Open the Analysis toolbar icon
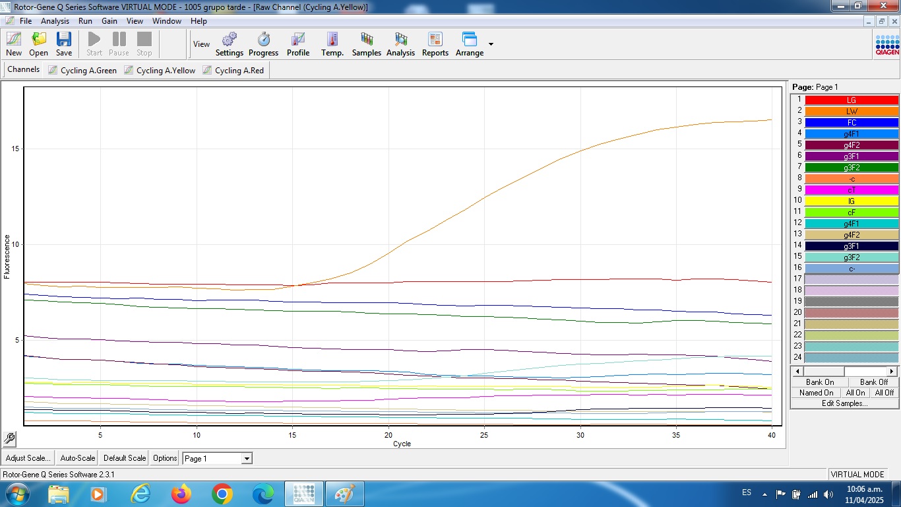This screenshot has width=901, height=507. 401,44
